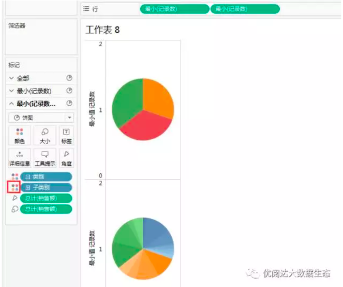Screen dimensions: 343x287
Task: Click the 大小 size card
Action: coord(45,136)
